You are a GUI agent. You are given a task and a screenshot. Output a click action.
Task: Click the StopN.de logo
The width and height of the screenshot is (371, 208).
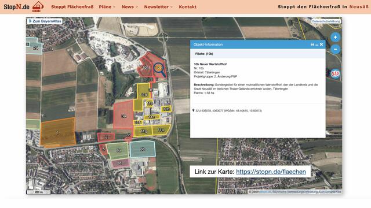(24, 6)
